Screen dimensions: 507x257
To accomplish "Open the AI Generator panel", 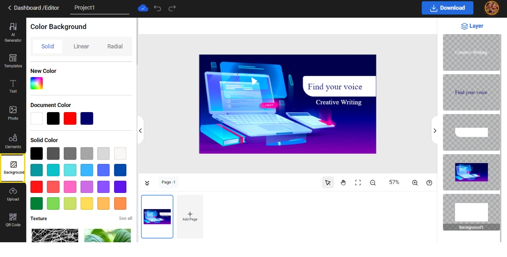I will 13,32.
